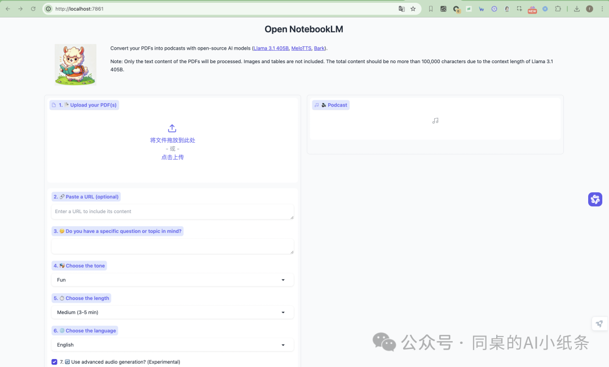This screenshot has width=609, height=367.
Task: Focus the Paste a URL input field
Action: (173, 211)
